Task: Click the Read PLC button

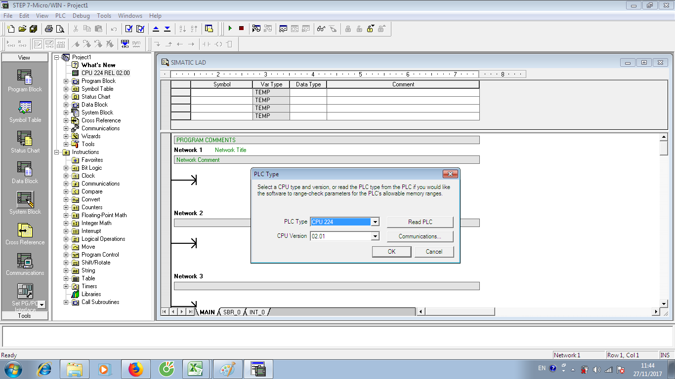Action: (x=420, y=222)
